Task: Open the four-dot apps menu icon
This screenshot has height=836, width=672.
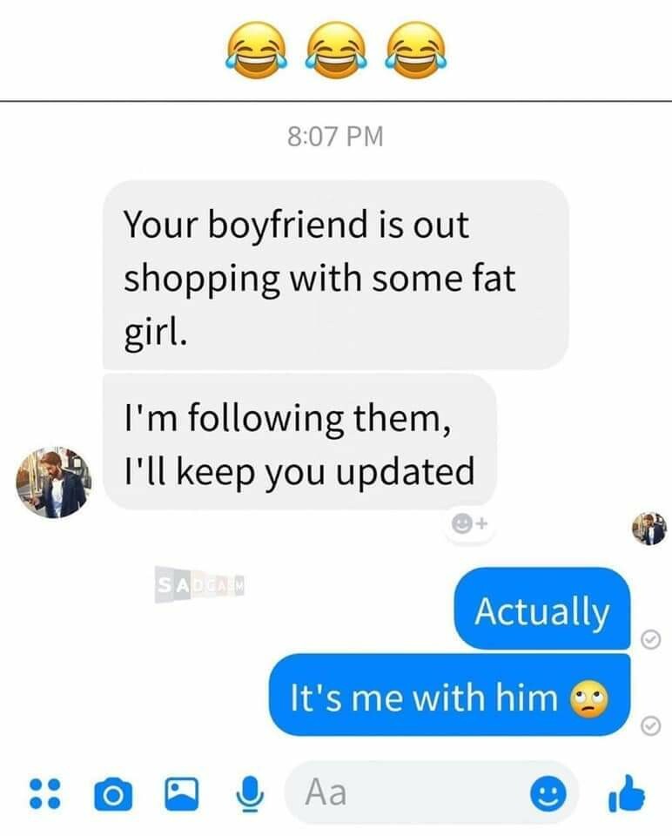Action: coord(44,794)
